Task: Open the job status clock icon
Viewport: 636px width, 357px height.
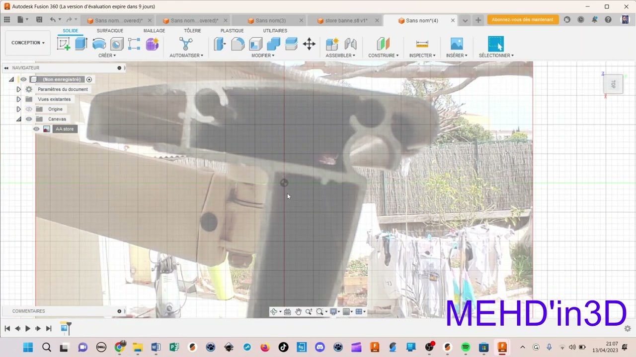Action: [581, 20]
